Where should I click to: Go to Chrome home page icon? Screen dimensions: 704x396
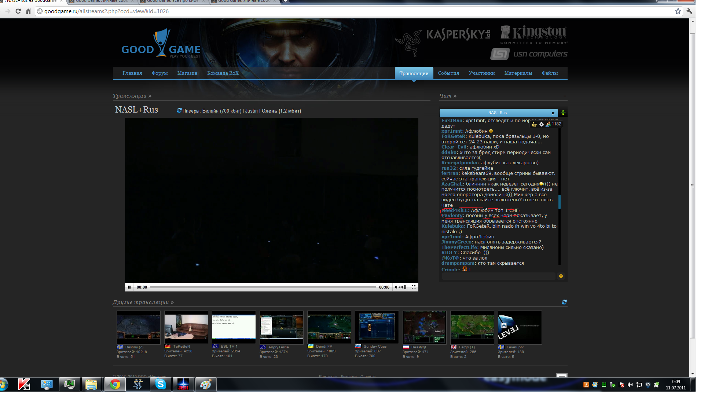(x=28, y=11)
